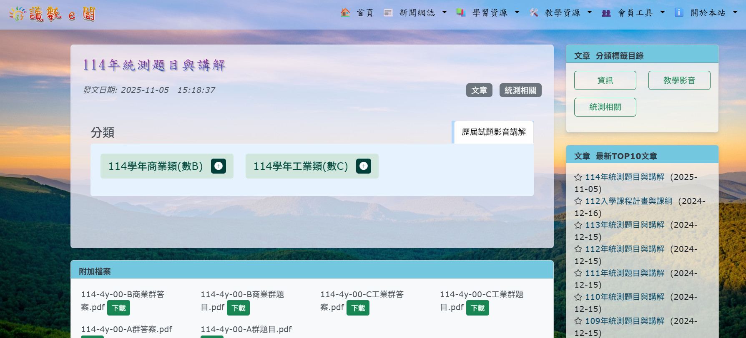Expand 114學年工業類(數C) with plus icon
The height and width of the screenshot is (338, 746).
coord(364,166)
